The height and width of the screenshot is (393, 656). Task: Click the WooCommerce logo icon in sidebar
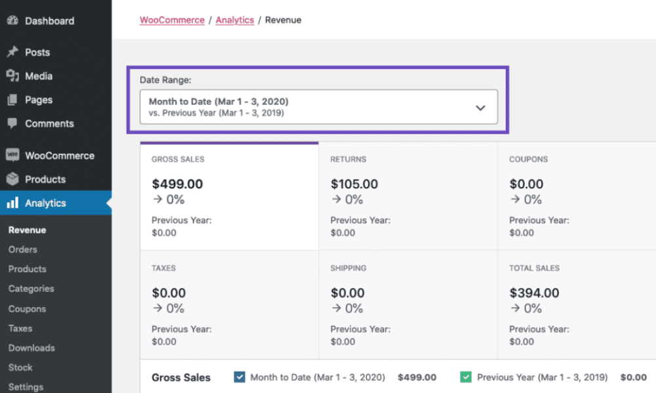coord(12,155)
